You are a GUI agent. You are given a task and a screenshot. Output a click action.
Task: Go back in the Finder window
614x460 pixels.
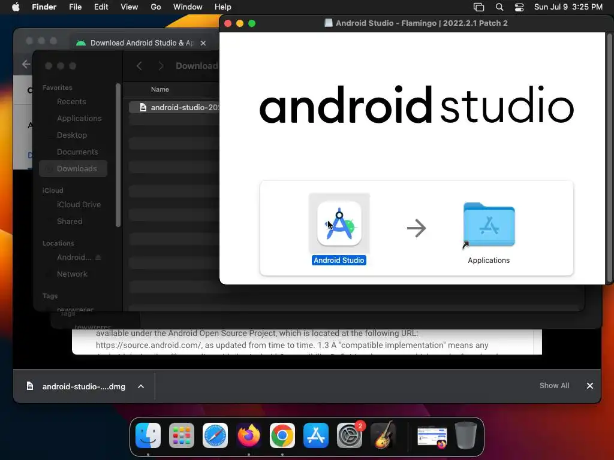[139, 66]
